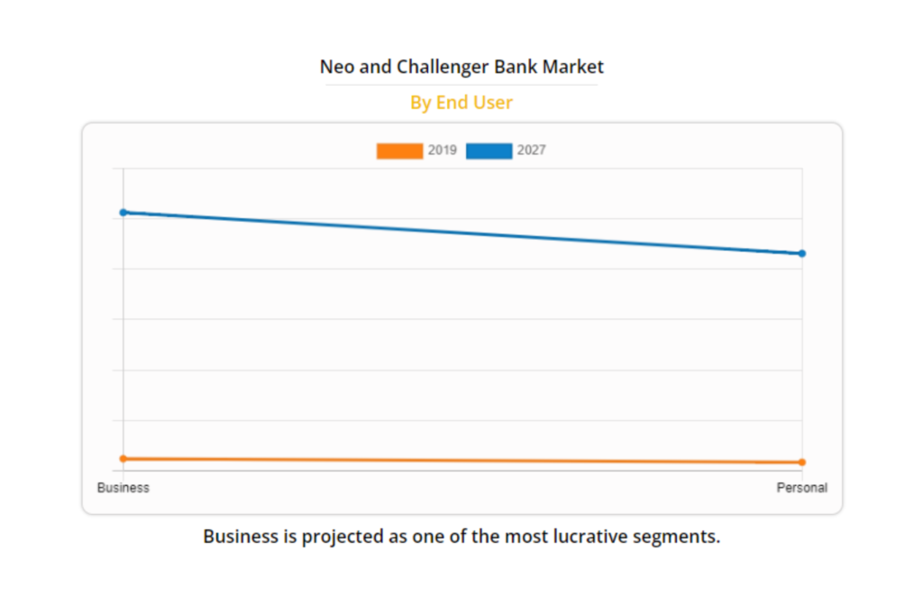Toggle the 2019 series legend label
923x605 pixels.
pos(443,151)
